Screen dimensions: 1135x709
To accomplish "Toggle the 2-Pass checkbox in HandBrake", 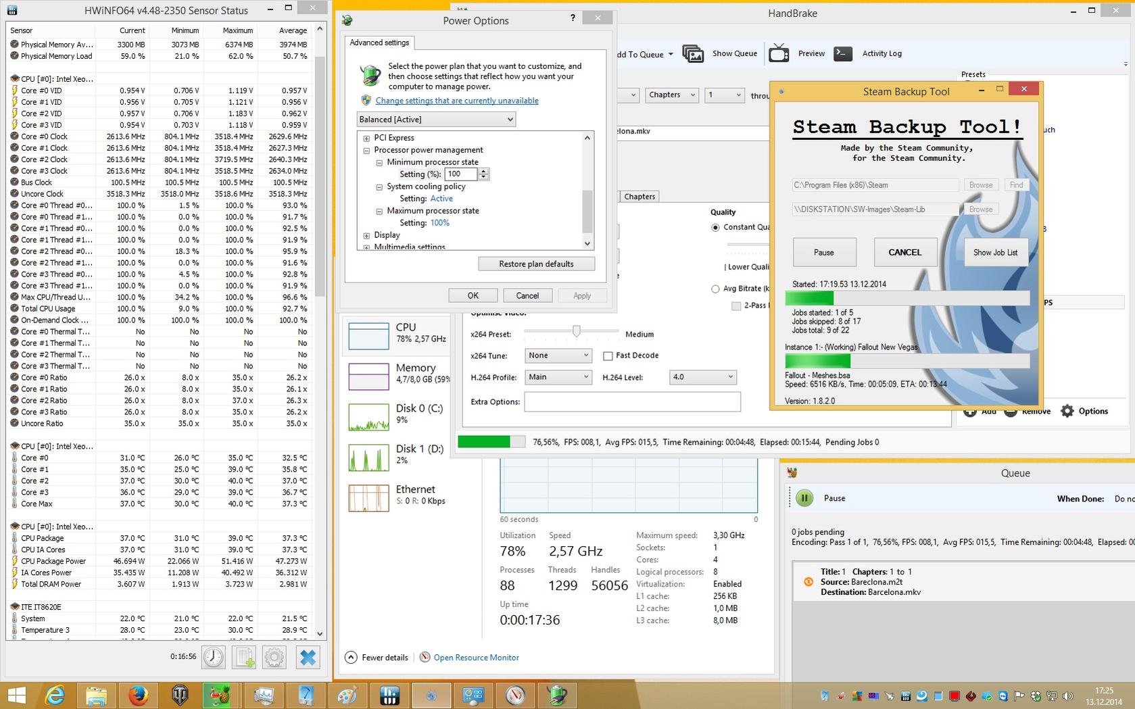I will tap(736, 305).
